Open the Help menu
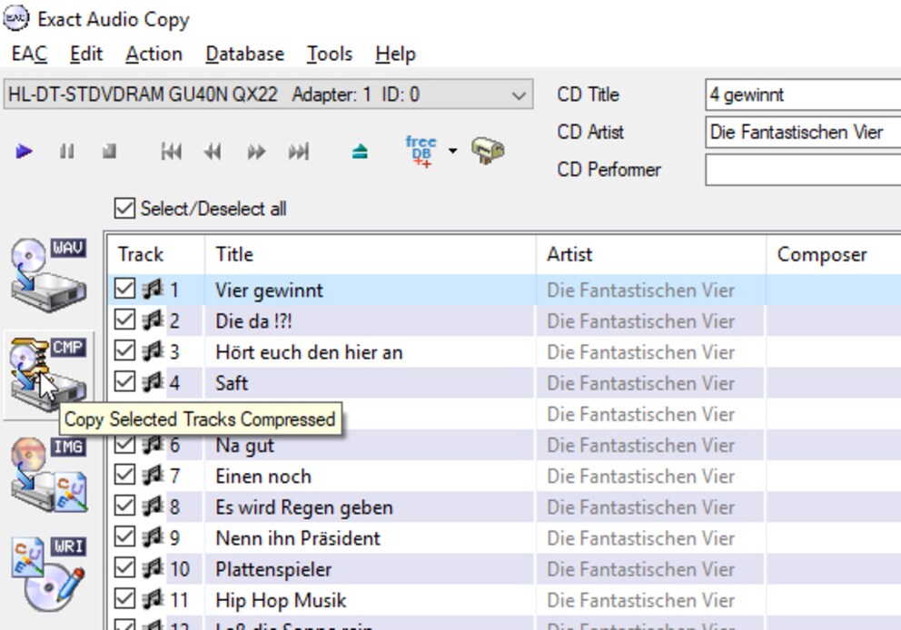The width and height of the screenshot is (901, 630). pyautogui.click(x=395, y=54)
